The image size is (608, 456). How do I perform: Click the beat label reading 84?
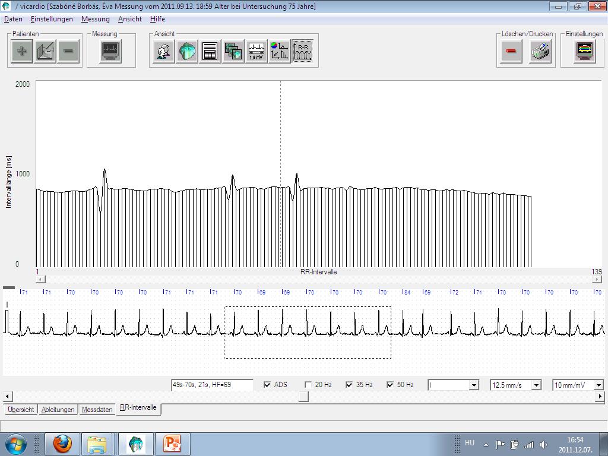407,292
